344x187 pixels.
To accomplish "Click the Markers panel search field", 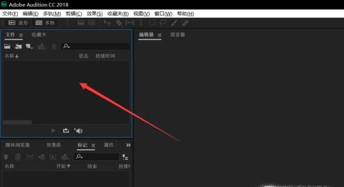I will click(96, 157).
